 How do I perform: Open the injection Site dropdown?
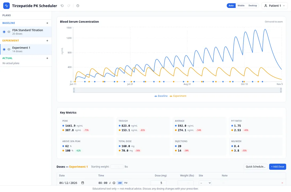point(205,183)
